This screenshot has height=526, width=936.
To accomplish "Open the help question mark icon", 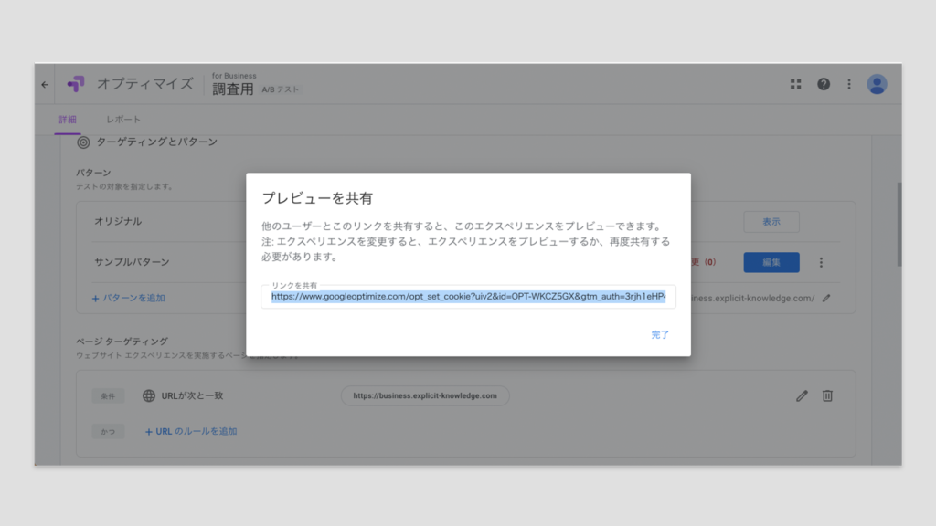I will click(823, 84).
